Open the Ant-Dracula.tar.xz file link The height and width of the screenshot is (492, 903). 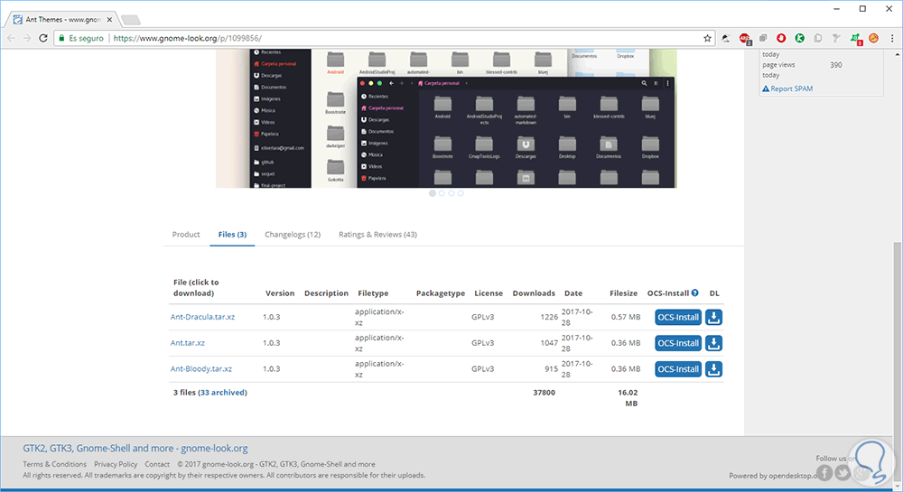[202, 317]
